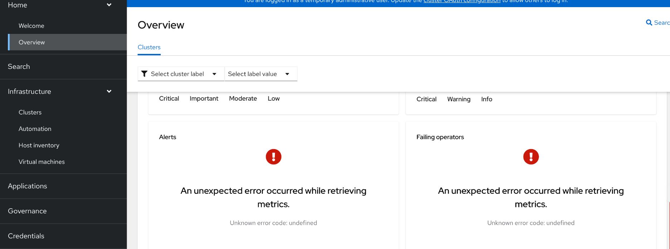Open the Credentials section
This screenshot has width=670, height=249.
coord(26,236)
